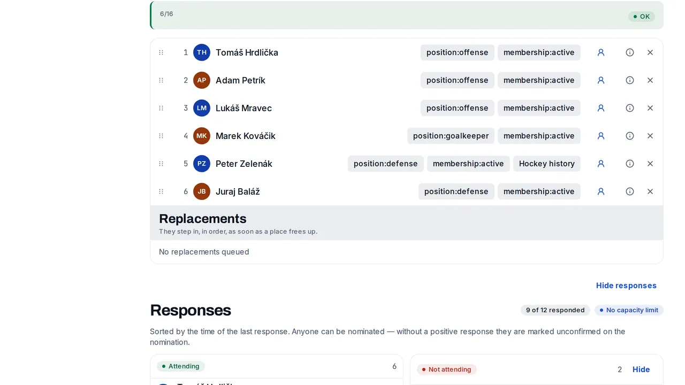Remove Marek Kováčik with the X icon

(x=650, y=136)
